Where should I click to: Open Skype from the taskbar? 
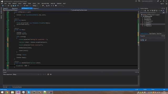pyautogui.click(x=29, y=92)
